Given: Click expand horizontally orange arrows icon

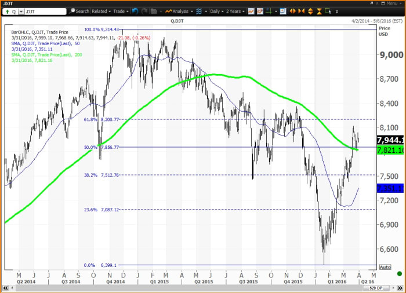Looking at the screenshot, I should click(292, 12).
